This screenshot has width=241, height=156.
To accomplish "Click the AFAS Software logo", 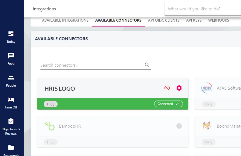I will point(207,88).
